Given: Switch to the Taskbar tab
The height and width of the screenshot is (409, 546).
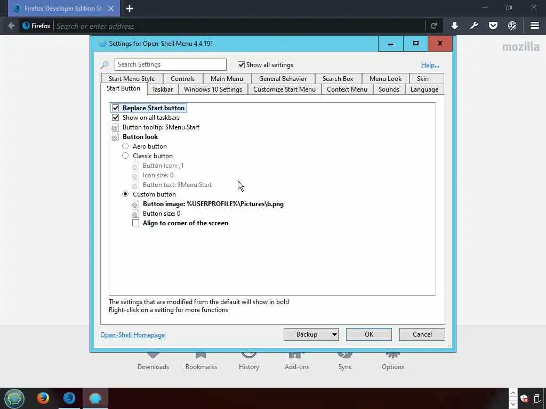Looking at the screenshot, I should (x=163, y=89).
